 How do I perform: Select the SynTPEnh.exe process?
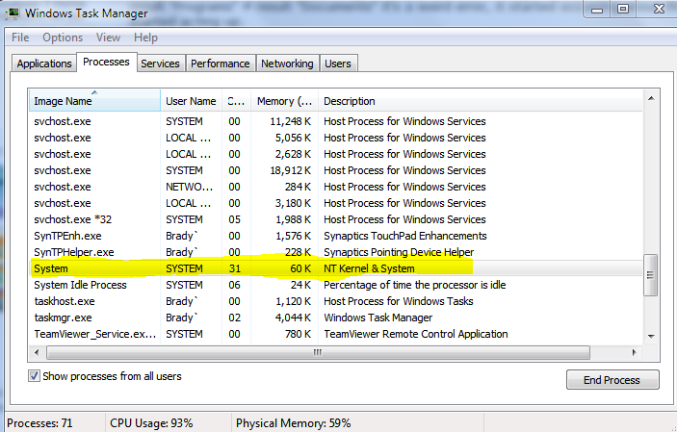(x=336, y=236)
